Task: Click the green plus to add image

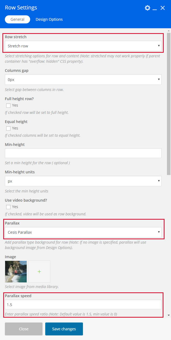Action: coord(39,272)
